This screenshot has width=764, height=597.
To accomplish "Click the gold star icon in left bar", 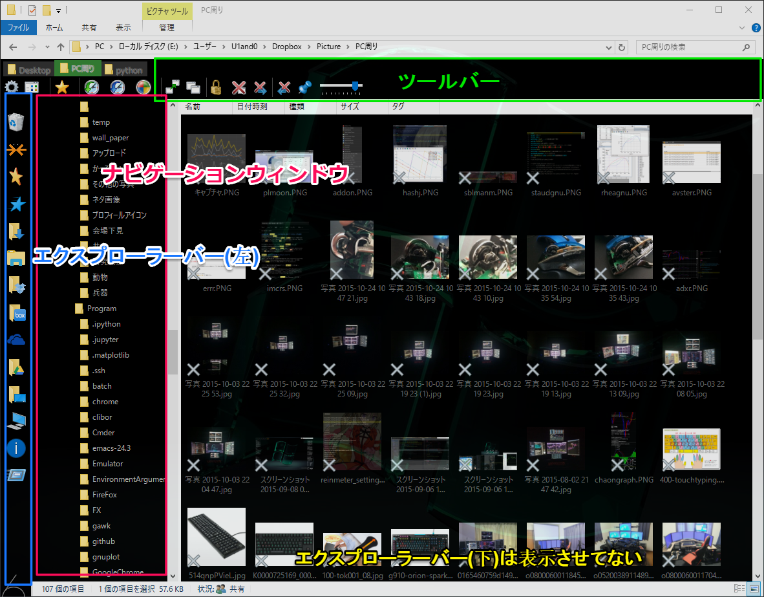I will 16,177.
